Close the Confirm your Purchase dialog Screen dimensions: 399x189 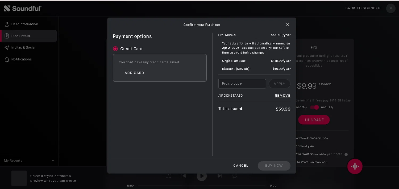(288, 24)
